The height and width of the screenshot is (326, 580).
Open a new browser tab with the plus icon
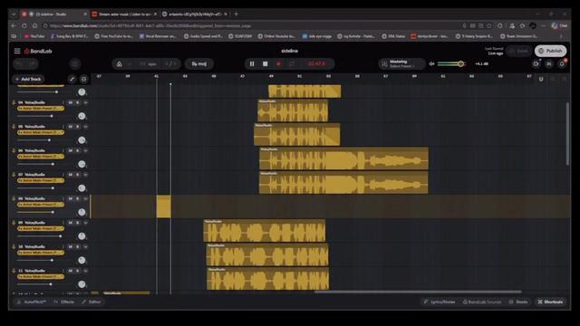click(x=236, y=14)
